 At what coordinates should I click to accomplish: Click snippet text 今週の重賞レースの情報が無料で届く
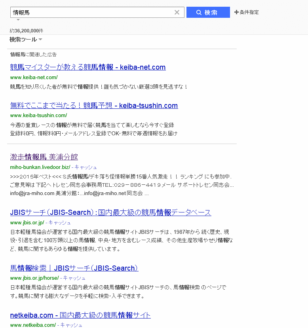click(x=92, y=125)
